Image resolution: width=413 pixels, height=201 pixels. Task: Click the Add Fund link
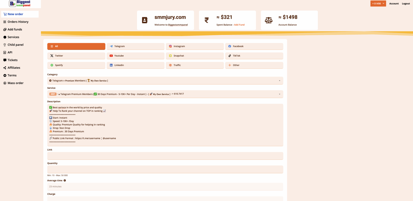(239, 25)
